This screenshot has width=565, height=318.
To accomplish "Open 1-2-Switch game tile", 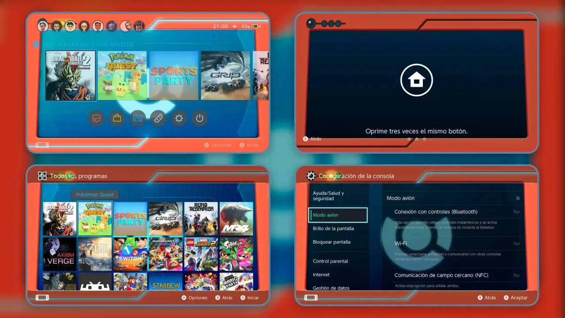I will tap(130, 254).
